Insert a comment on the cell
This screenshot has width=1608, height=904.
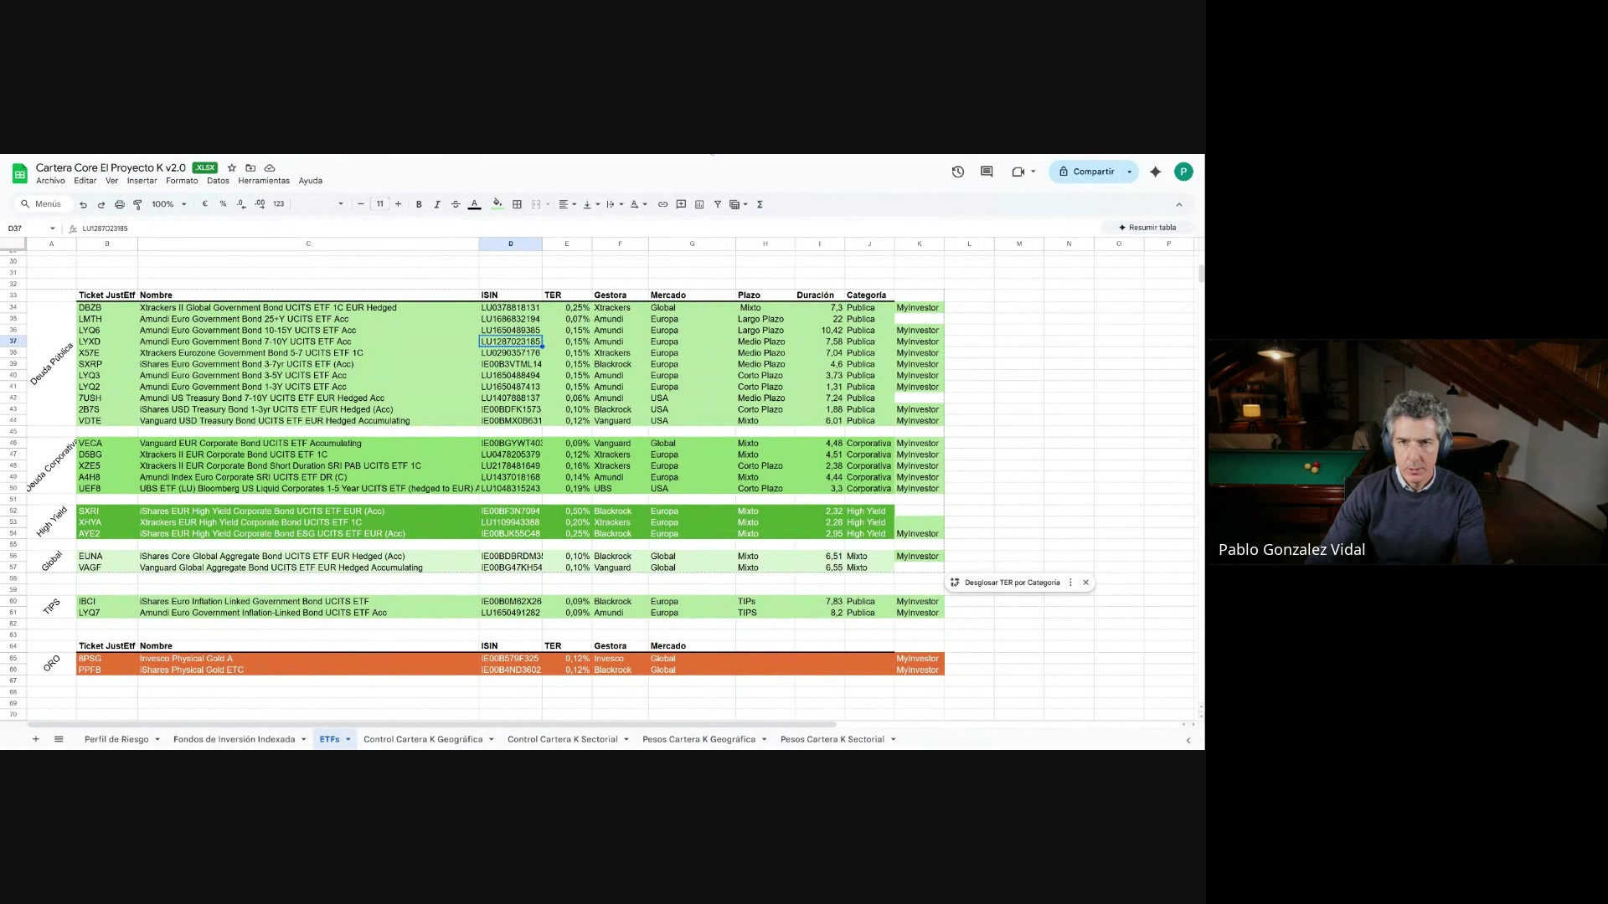coord(681,204)
